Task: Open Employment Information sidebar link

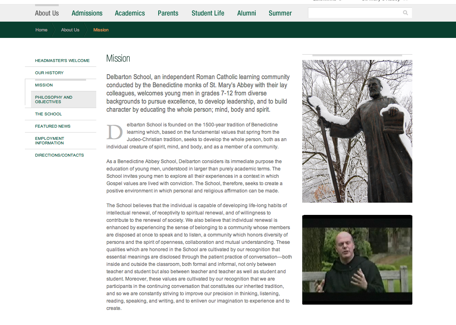Action: click(x=49, y=141)
